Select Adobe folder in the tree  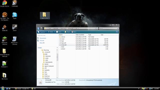[46, 64]
